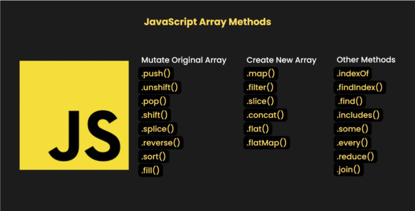Choose the .filter() method label
Viewport: 415px width, 211px height.
tap(261, 87)
